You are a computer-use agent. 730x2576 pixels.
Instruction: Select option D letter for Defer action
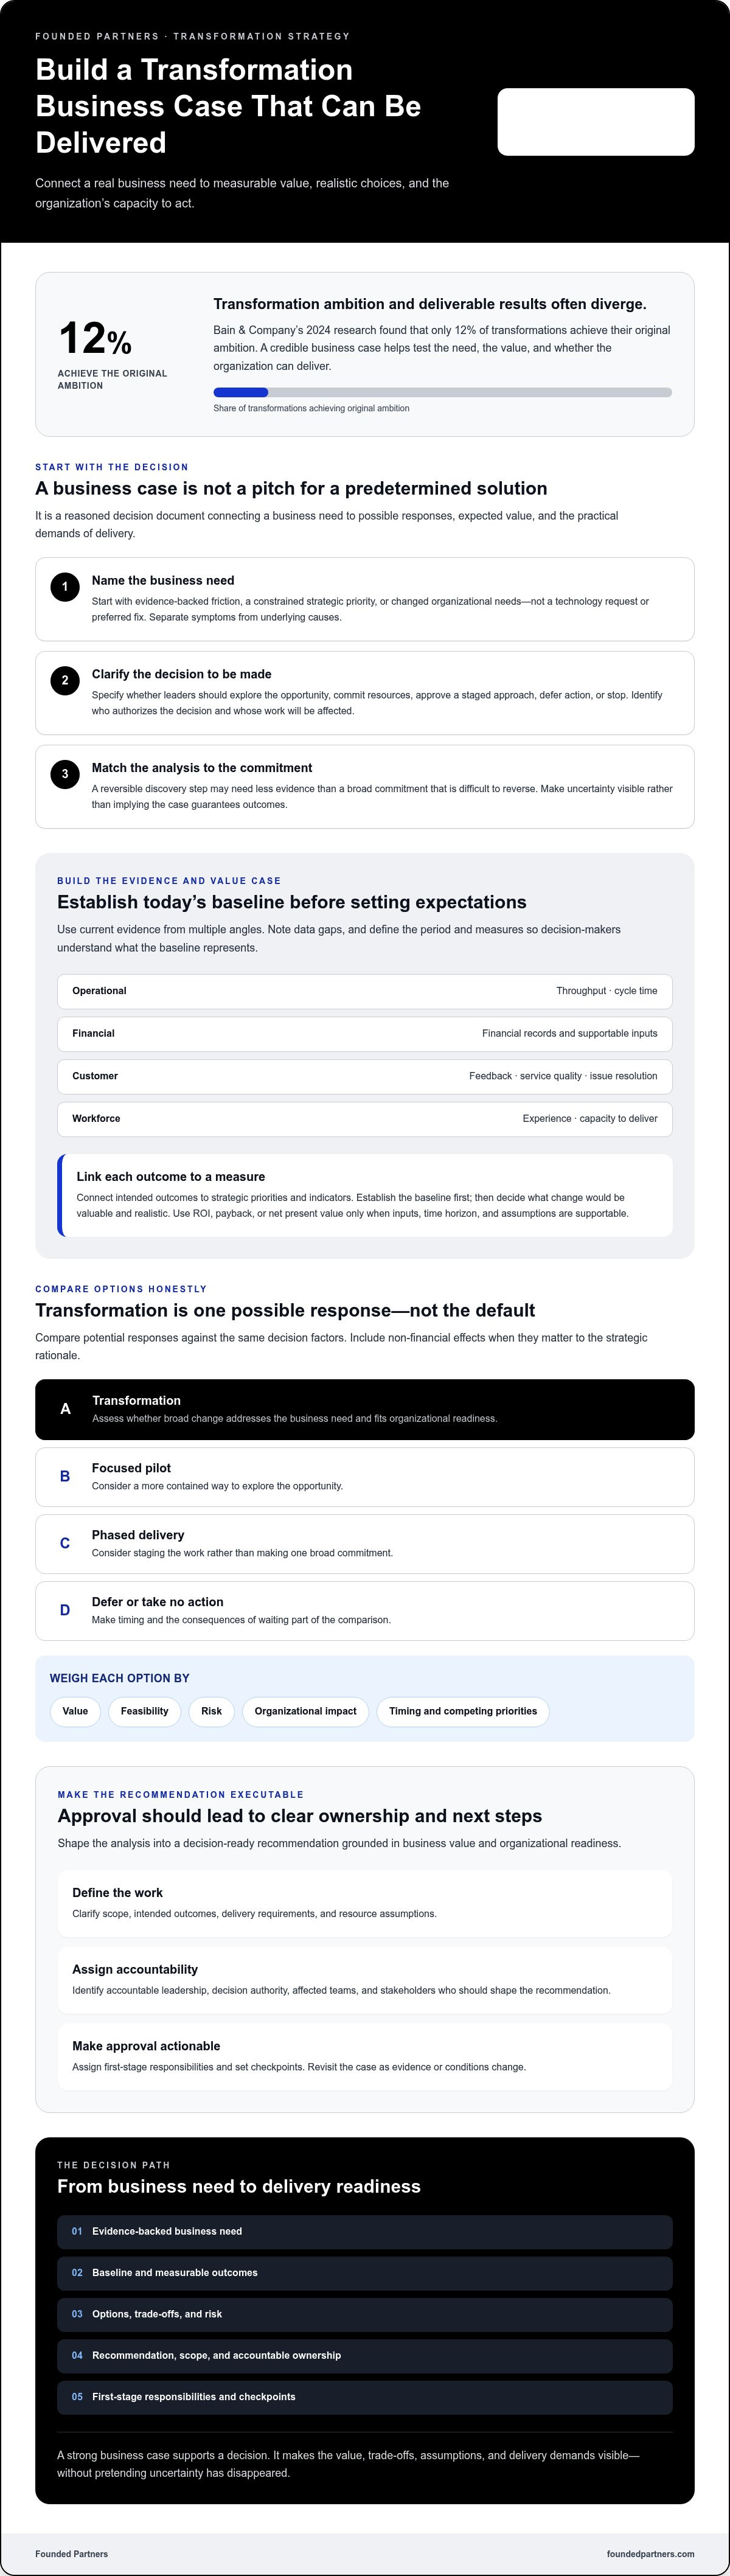(65, 1610)
